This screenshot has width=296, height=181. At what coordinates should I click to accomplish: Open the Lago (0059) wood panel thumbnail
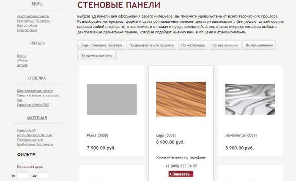(x=181, y=99)
